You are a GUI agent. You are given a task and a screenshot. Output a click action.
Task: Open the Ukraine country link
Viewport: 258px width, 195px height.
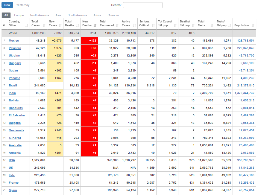[x=14, y=56]
